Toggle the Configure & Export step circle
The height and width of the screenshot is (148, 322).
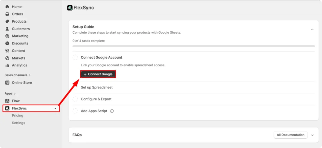pyautogui.click(x=75, y=99)
